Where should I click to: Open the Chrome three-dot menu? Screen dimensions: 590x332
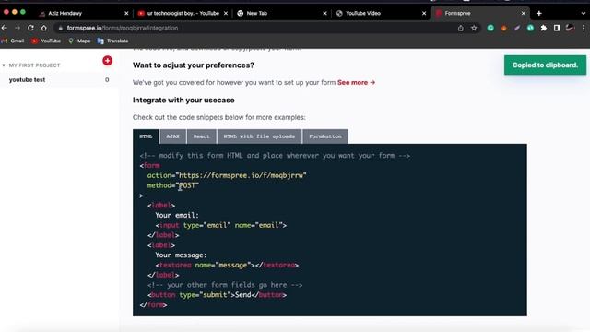click(x=584, y=28)
